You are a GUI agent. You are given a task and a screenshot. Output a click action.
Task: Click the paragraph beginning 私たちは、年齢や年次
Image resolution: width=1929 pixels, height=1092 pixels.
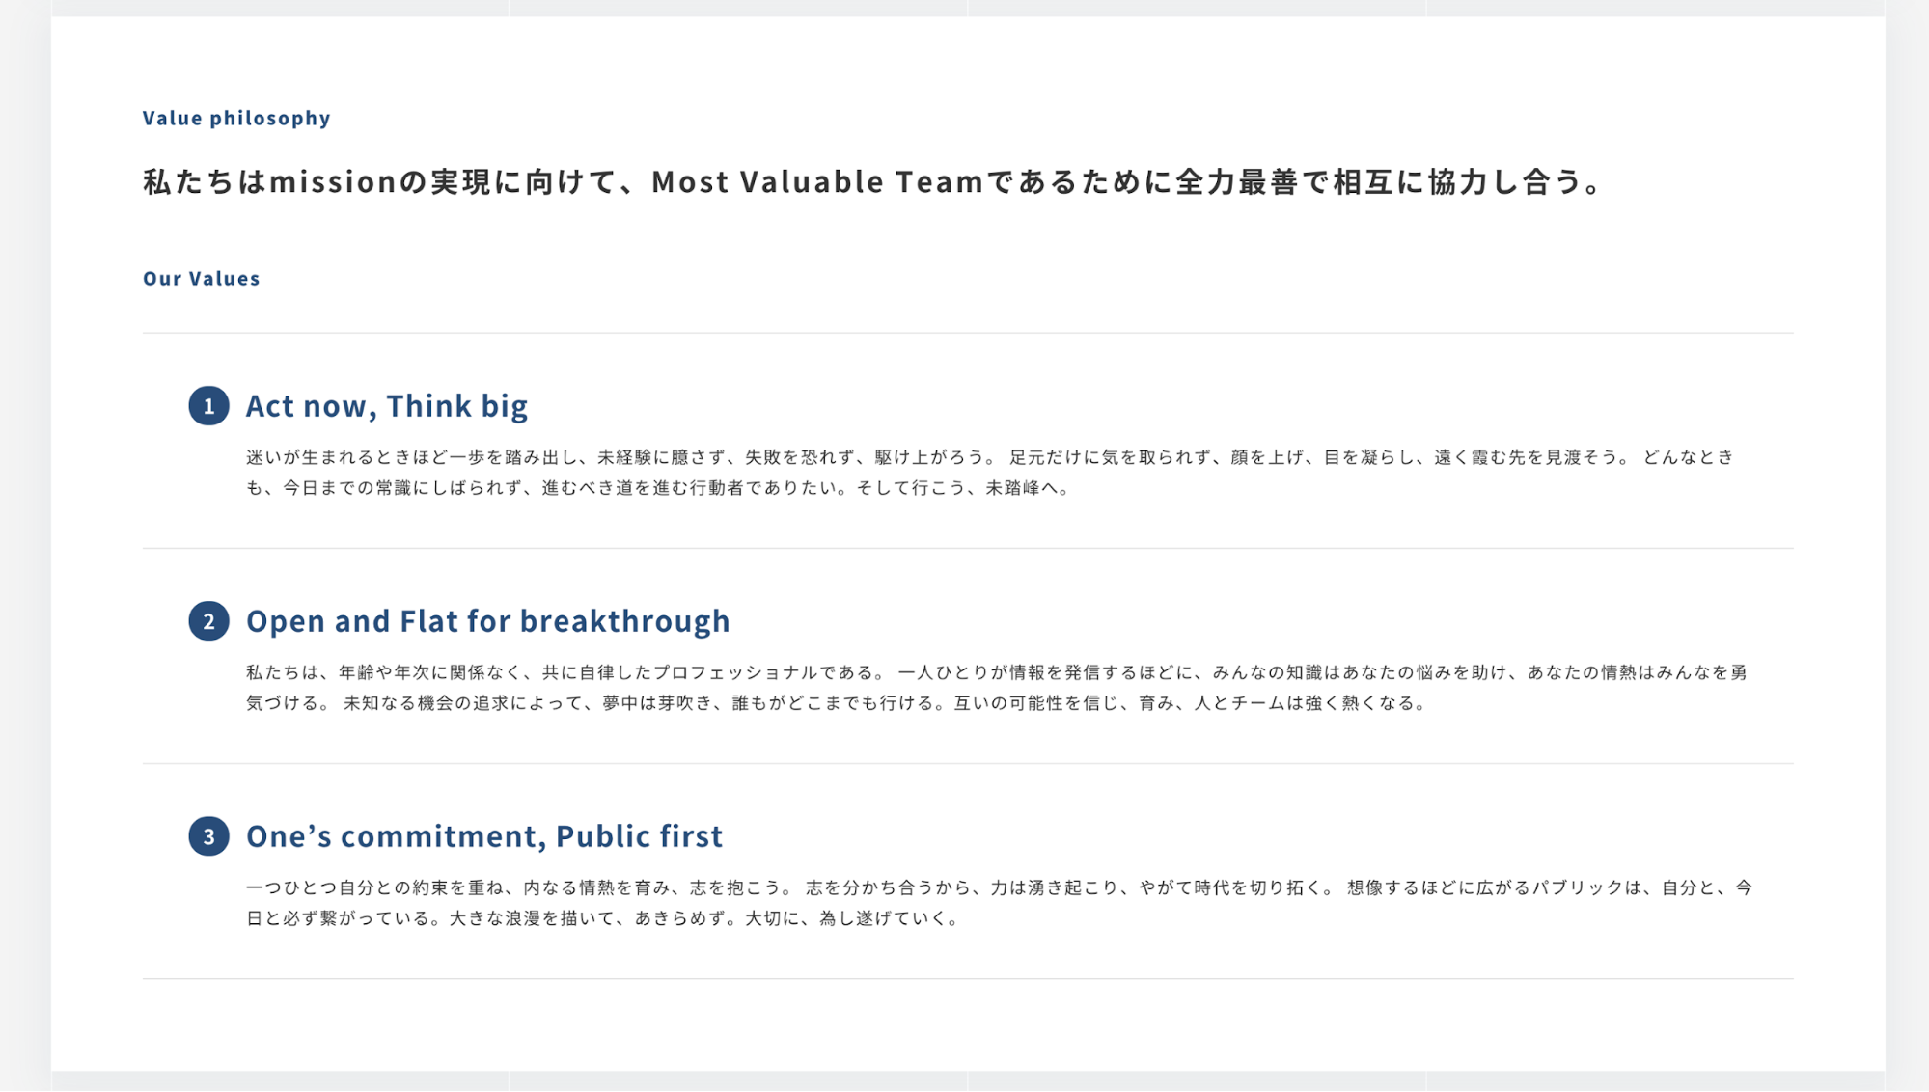point(997,688)
